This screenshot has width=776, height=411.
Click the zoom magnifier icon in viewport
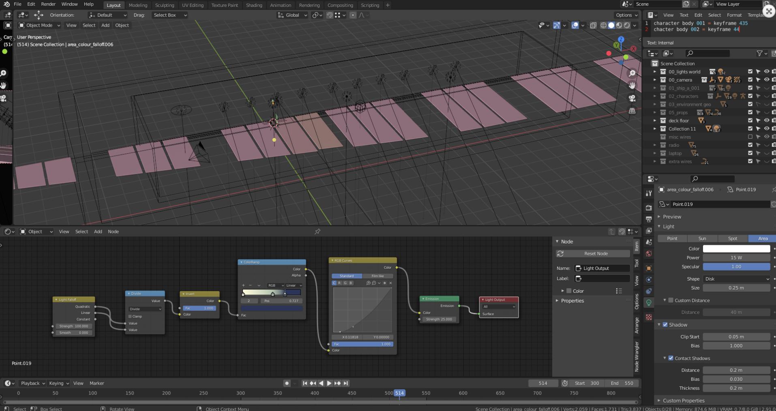[x=632, y=73]
